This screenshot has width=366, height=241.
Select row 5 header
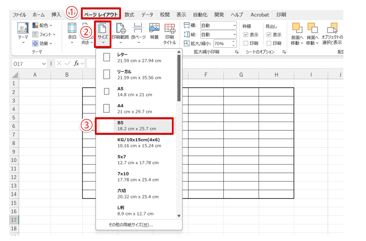pyautogui.click(x=14, y=118)
